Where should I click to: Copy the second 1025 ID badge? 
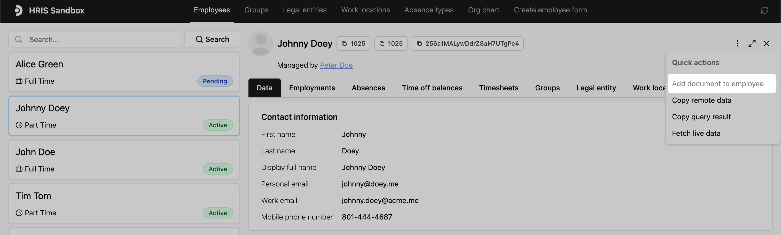pos(391,43)
